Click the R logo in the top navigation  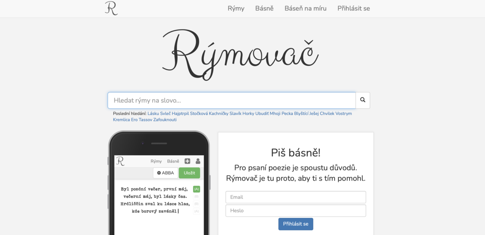click(x=111, y=8)
